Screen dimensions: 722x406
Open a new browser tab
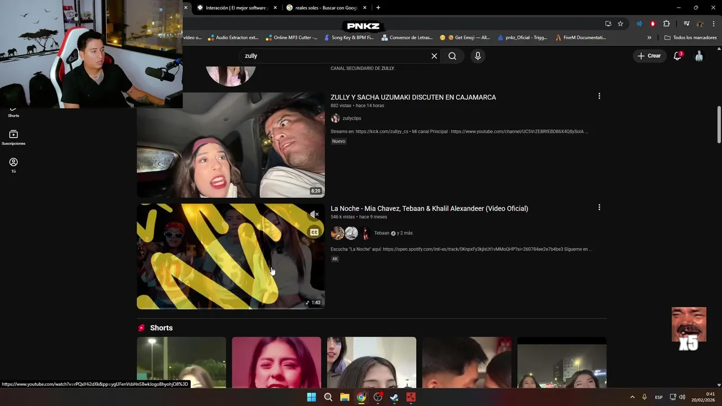coord(378,8)
